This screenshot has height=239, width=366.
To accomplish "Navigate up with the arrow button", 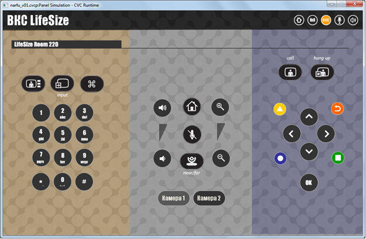I will [309, 117].
